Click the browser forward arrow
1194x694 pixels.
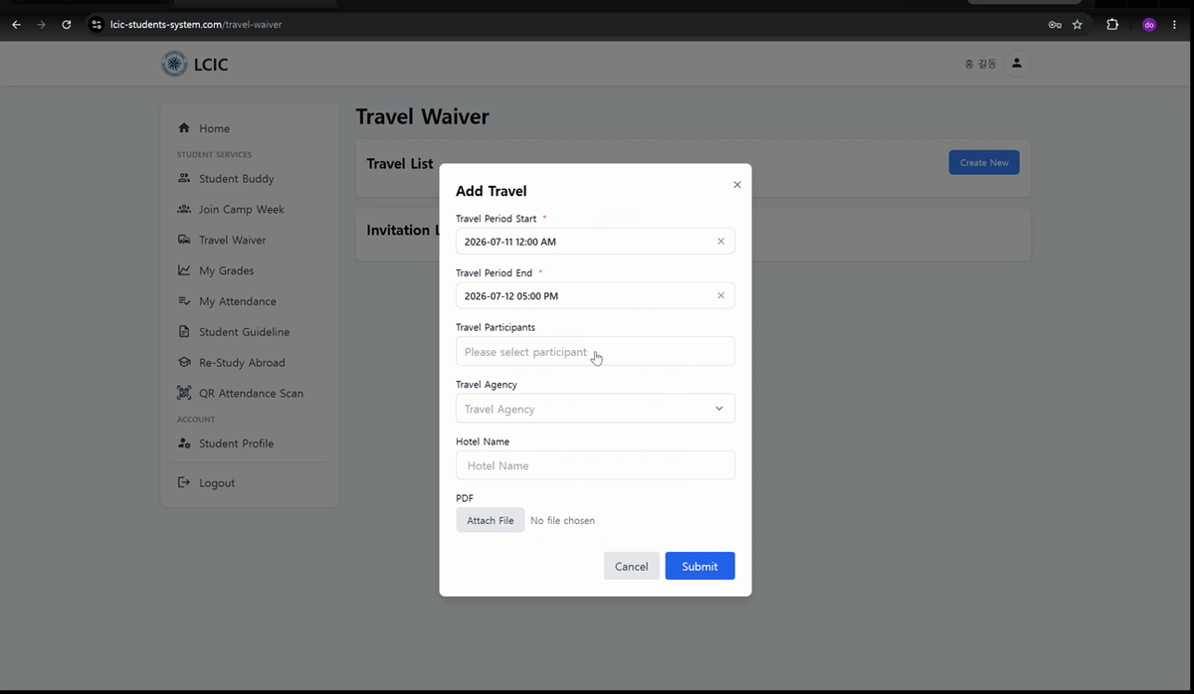coord(41,25)
